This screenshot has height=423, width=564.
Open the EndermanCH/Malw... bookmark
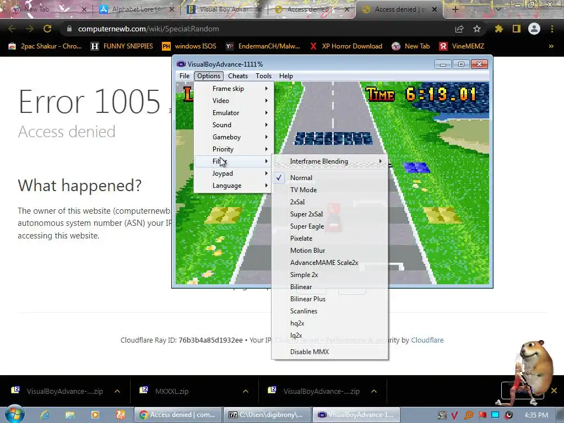[263, 46]
